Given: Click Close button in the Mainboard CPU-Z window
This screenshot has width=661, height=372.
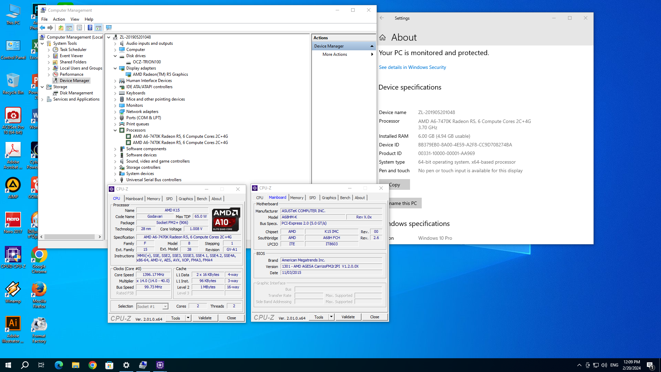Looking at the screenshot, I should pyautogui.click(x=375, y=317).
